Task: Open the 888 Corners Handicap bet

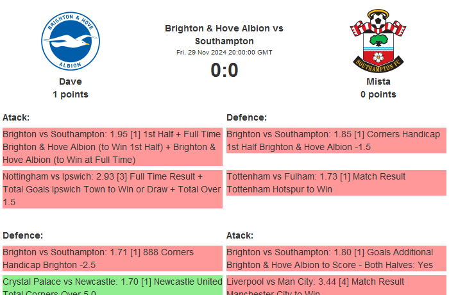Action: click(x=112, y=258)
